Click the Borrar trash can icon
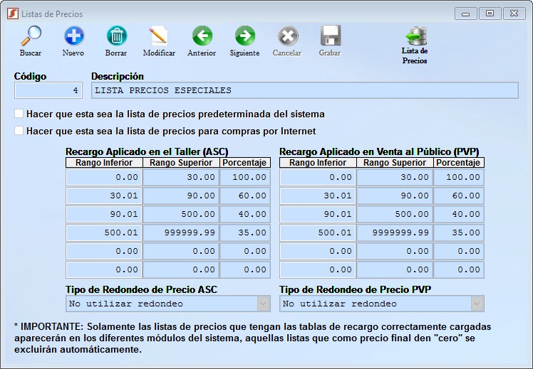Screen dimensions: 533x369 click(116, 37)
